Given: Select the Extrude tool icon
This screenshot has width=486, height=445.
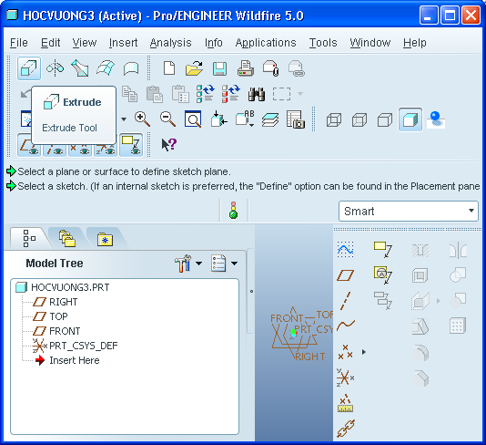Looking at the screenshot, I should [x=29, y=68].
